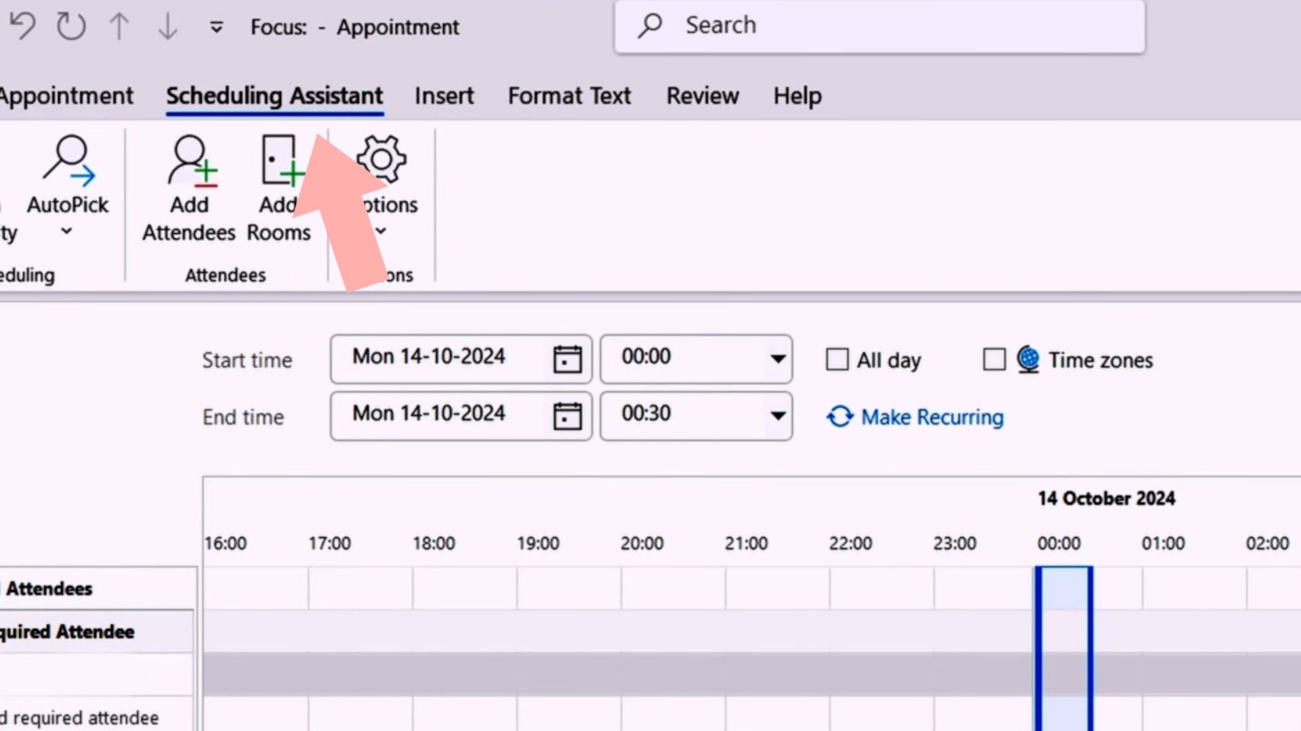Viewport: 1301px width, 731px height.
Task: Open the Options gear icon
Action: [381, 160]
